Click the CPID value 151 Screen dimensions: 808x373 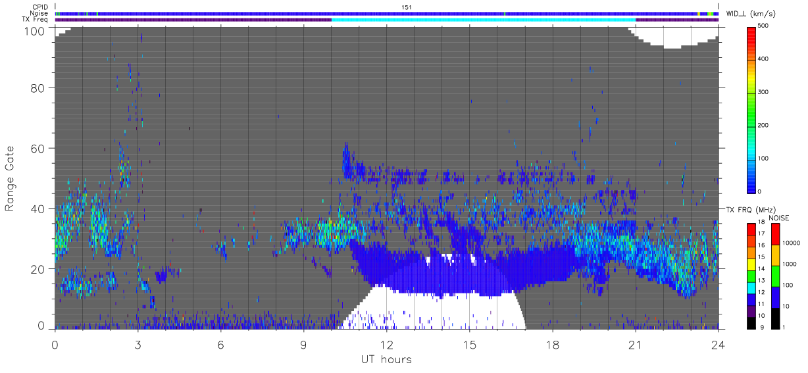(x=407, y=7)
